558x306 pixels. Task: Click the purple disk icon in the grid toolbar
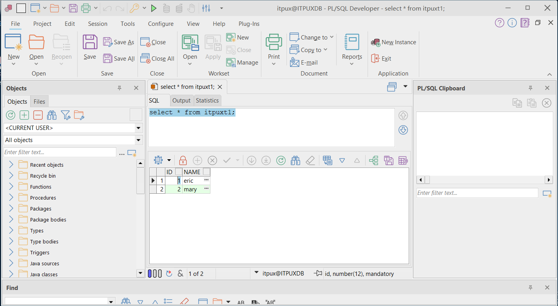coord(388,160)
